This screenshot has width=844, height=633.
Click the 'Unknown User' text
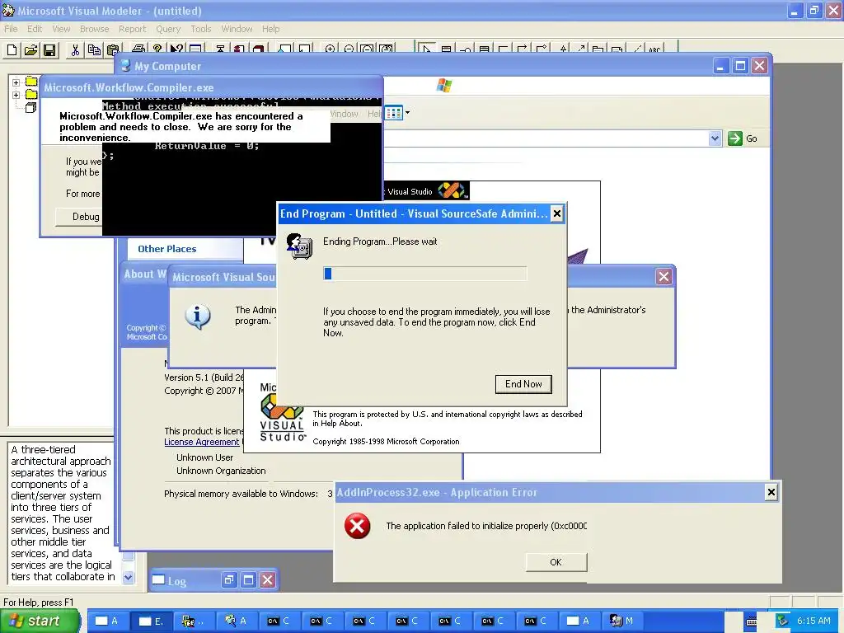click(204, 457)
